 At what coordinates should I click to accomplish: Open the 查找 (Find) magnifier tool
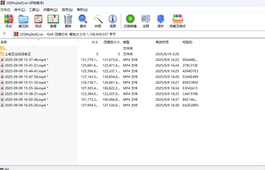(x=82, y=21)
